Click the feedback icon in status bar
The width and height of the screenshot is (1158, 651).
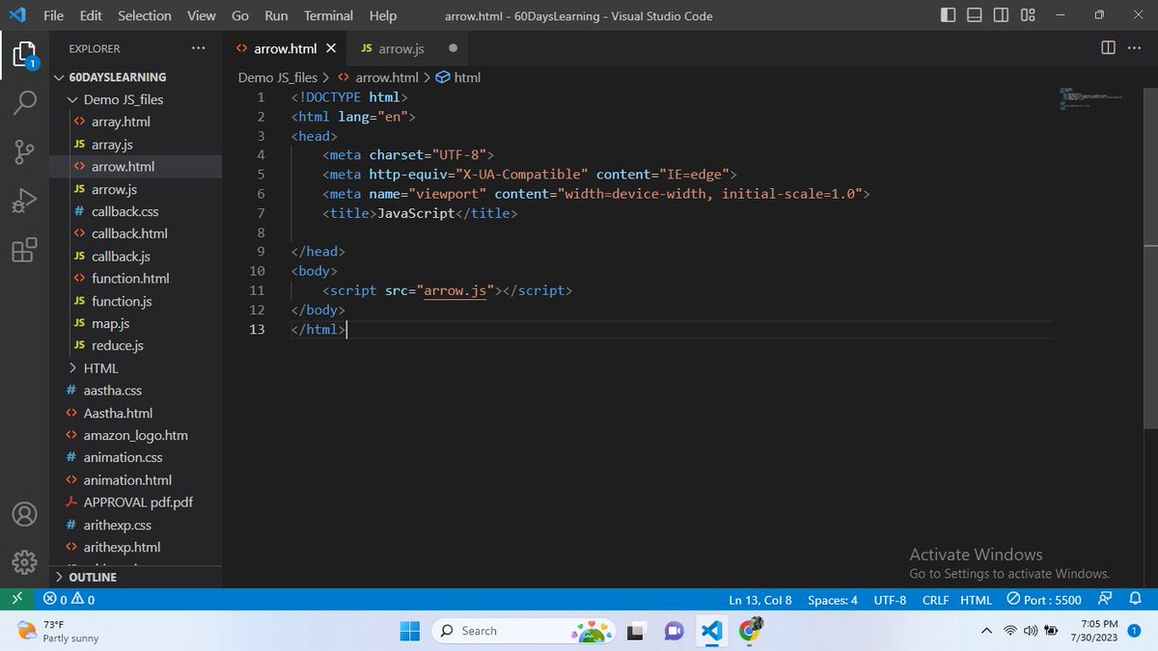point(1105,599)
